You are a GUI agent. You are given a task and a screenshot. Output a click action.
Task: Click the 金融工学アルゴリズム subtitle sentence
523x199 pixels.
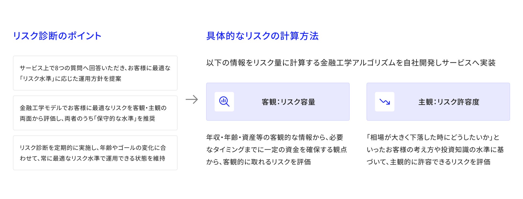(x=351, y=63)
